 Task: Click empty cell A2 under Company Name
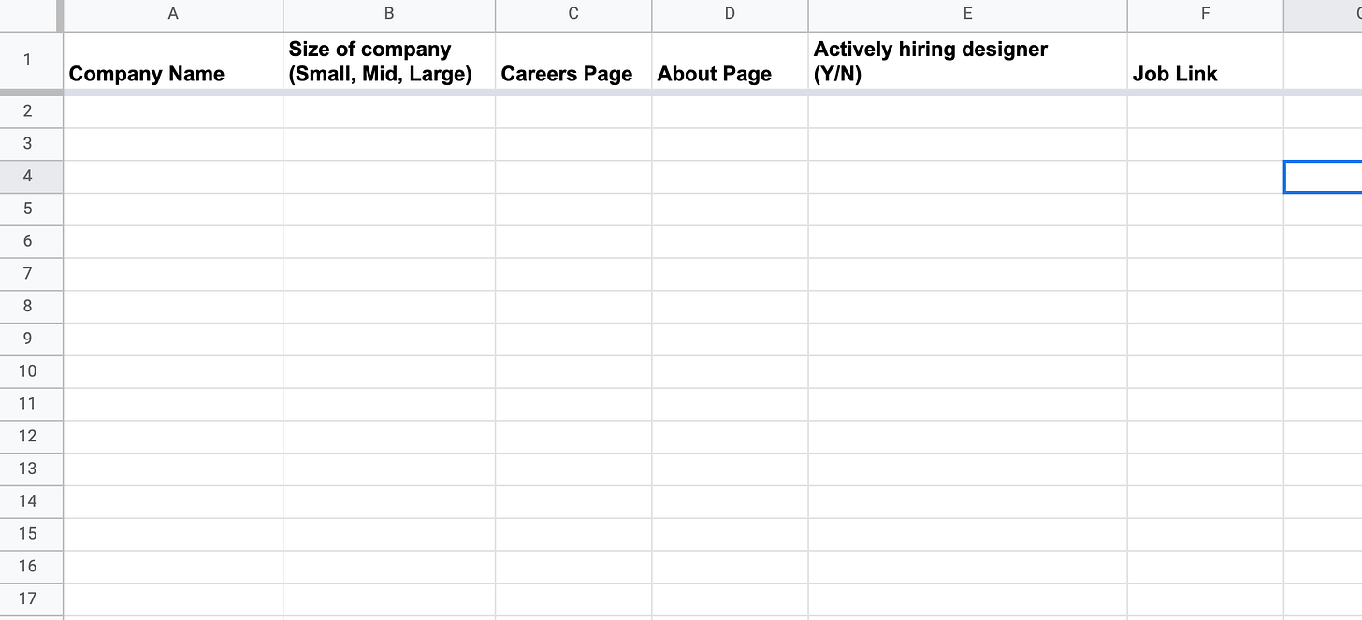pyautogui.click(x=172, y=110)
